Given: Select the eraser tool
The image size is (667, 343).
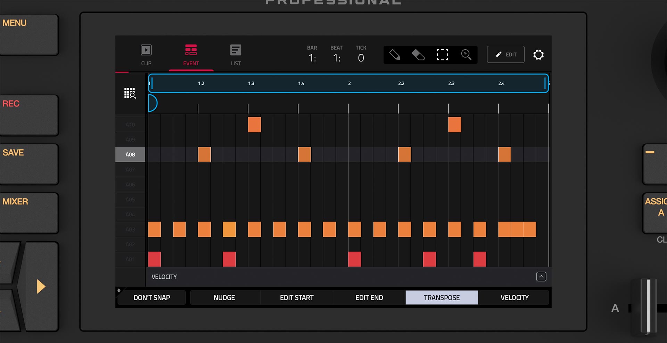Looking at the screenshot, I should [x=418, y=55].
